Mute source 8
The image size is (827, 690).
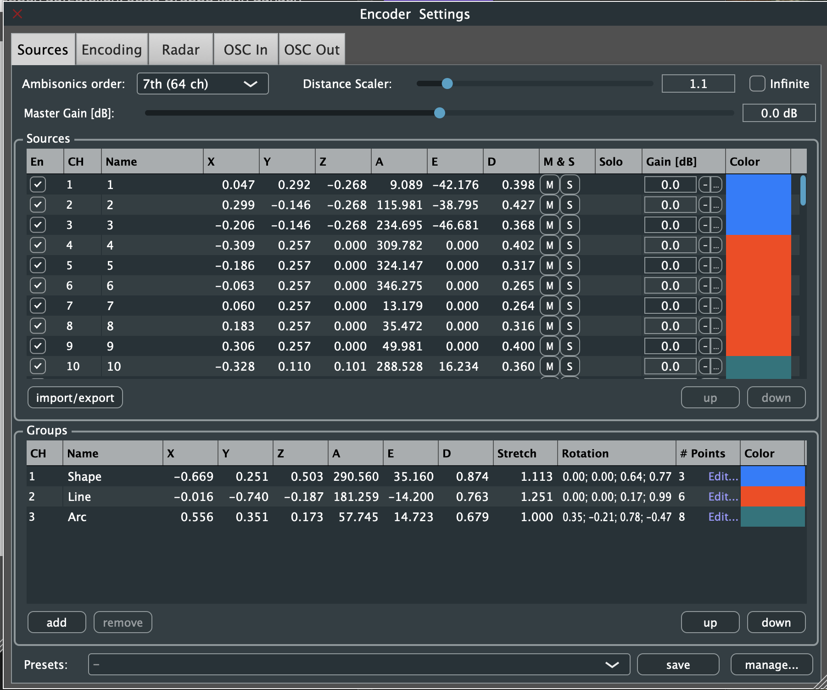[x=549, y=326]
